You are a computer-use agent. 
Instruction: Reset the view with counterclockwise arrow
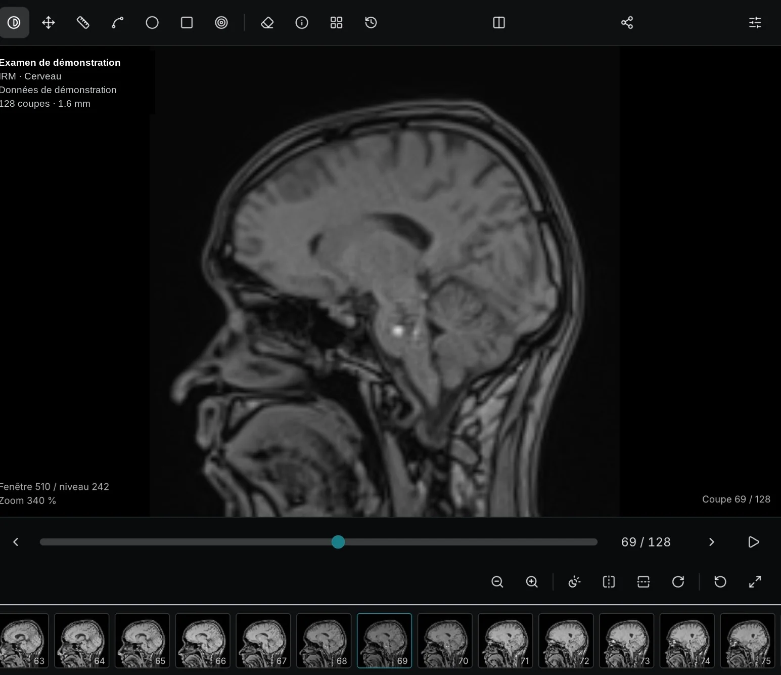coord(720,582)
